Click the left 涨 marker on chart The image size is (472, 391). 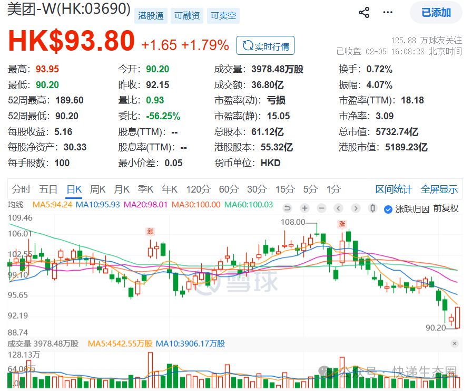pos(150,231)
